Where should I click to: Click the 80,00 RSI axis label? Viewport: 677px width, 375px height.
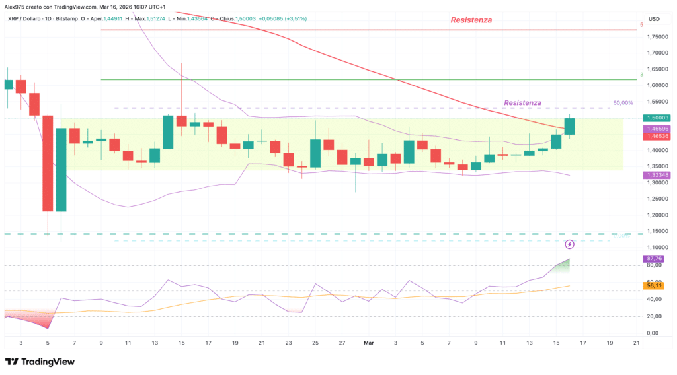pos(654,265)
